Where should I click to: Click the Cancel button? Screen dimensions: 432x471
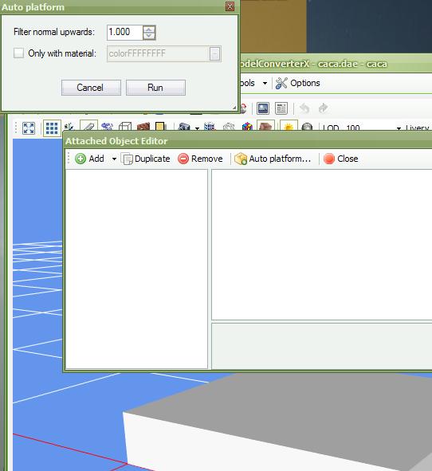click(91, 88)
